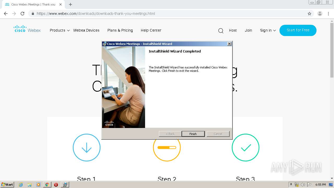Open Webex Devices page
Viewport: 334px width, 188px height.
(x=86, y=30)
